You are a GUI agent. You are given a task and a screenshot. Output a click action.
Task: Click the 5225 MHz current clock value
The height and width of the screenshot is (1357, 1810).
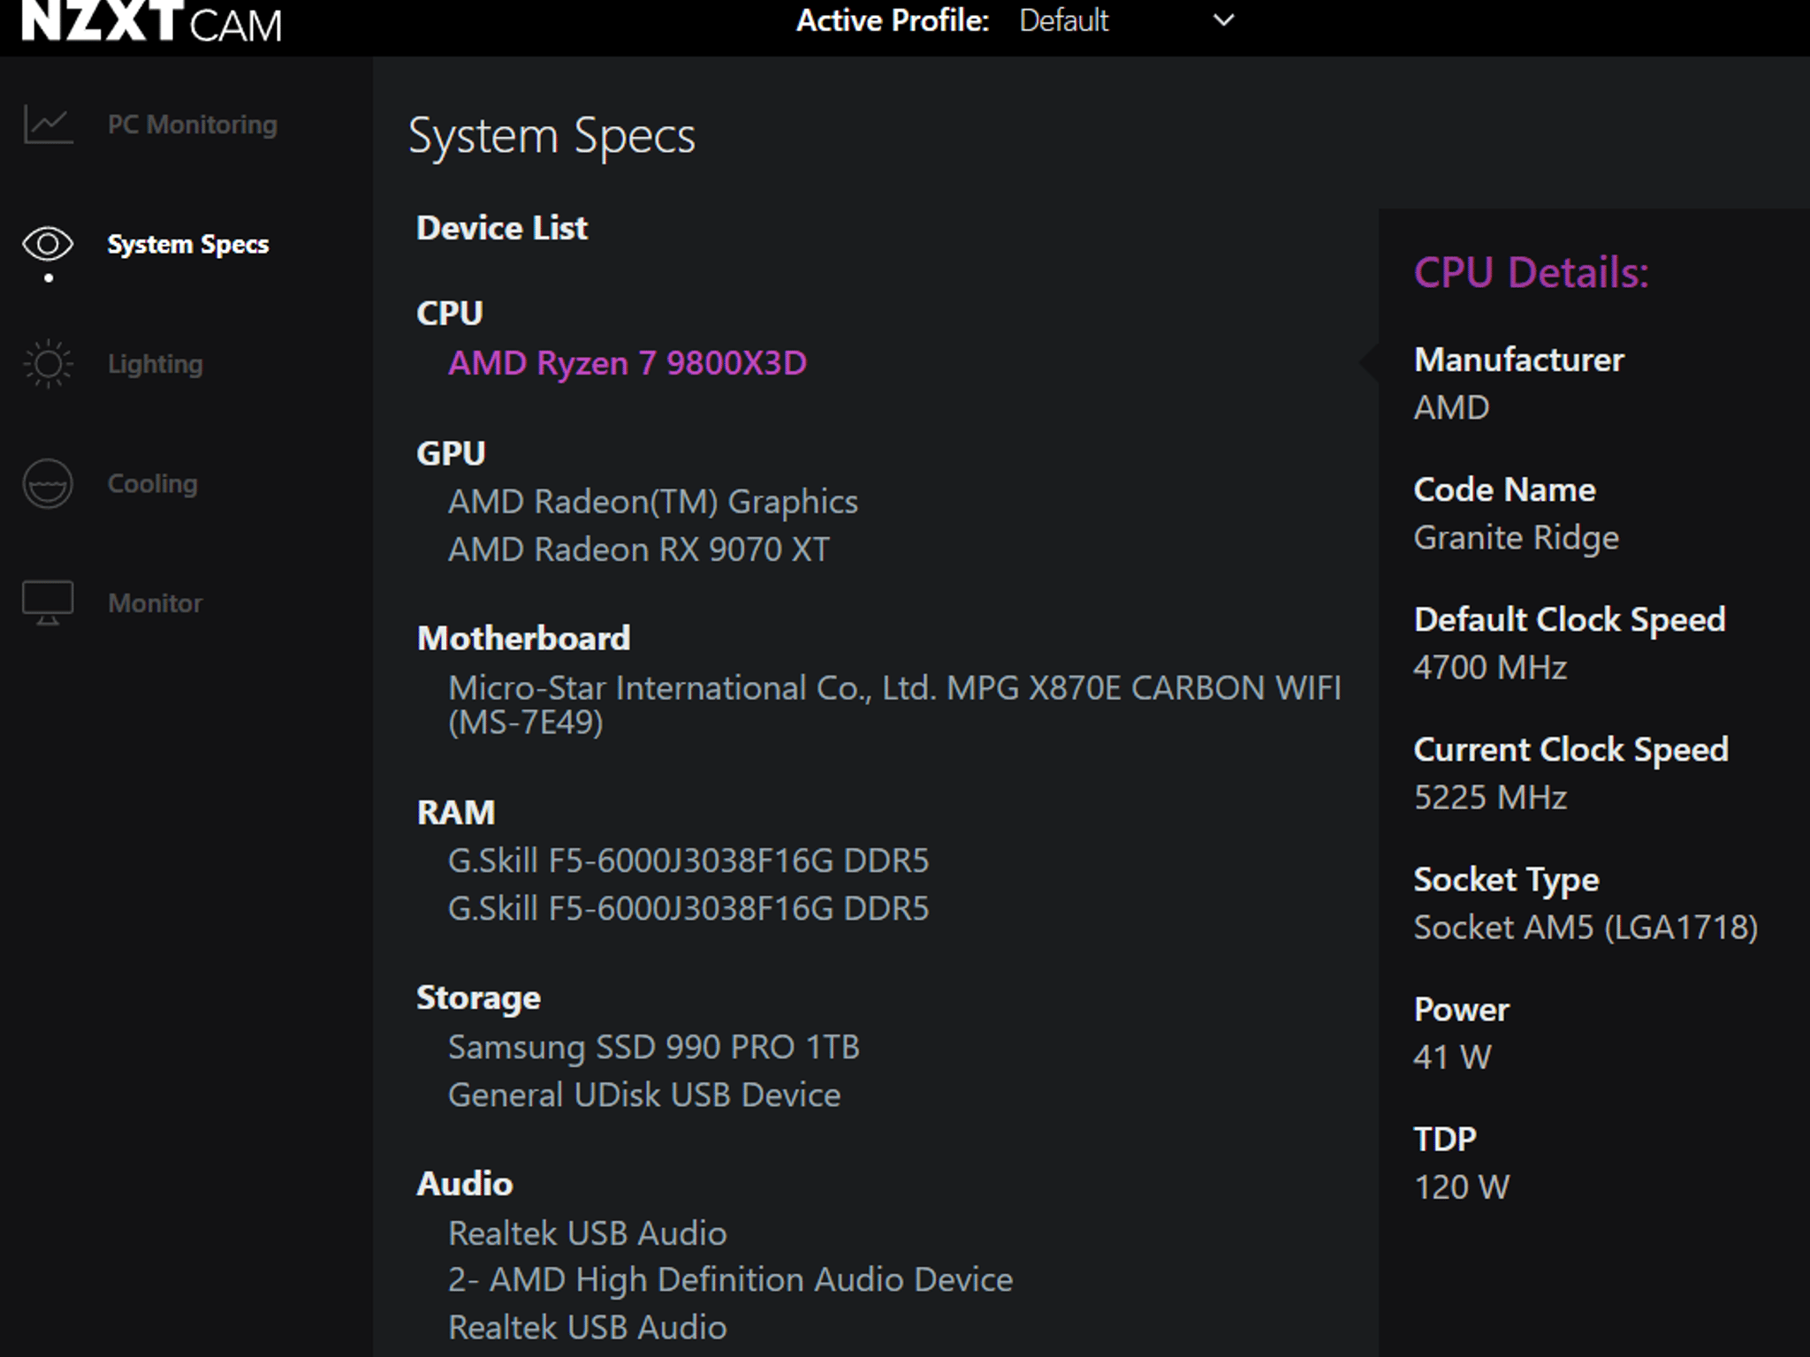coord(1490,797)
